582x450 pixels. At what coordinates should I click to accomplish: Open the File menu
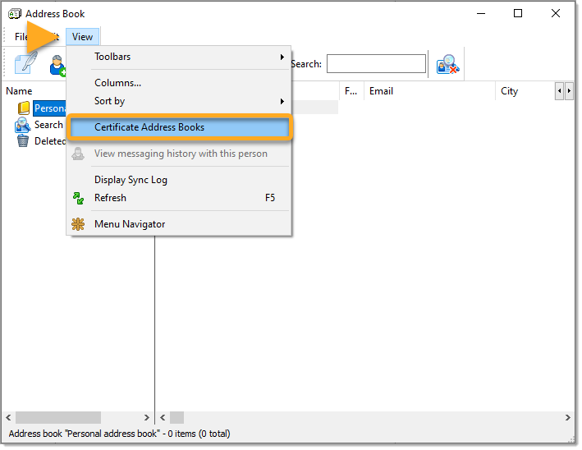(21, 37)
